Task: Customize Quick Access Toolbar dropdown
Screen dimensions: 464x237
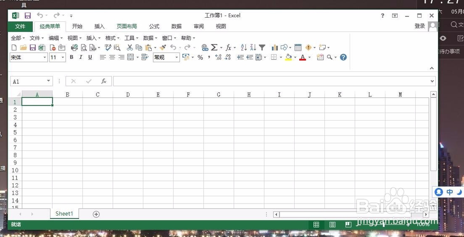Action: click(71, 16)
